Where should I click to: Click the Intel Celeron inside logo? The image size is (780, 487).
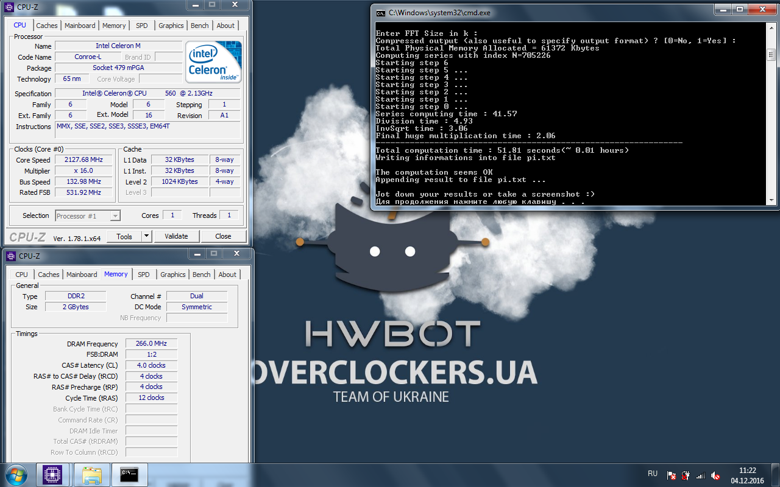coord(214,62)
